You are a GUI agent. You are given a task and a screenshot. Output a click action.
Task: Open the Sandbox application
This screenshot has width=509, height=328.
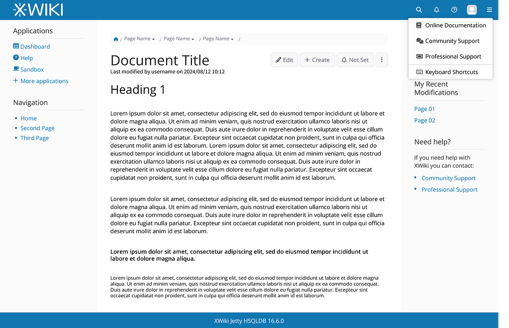(x=32, y=69)
